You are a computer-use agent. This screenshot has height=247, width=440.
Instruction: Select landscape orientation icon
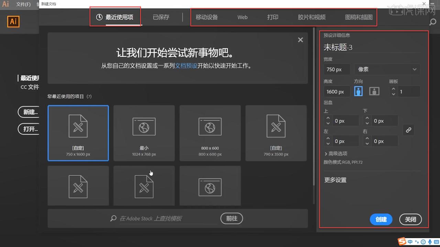point(374,91)
